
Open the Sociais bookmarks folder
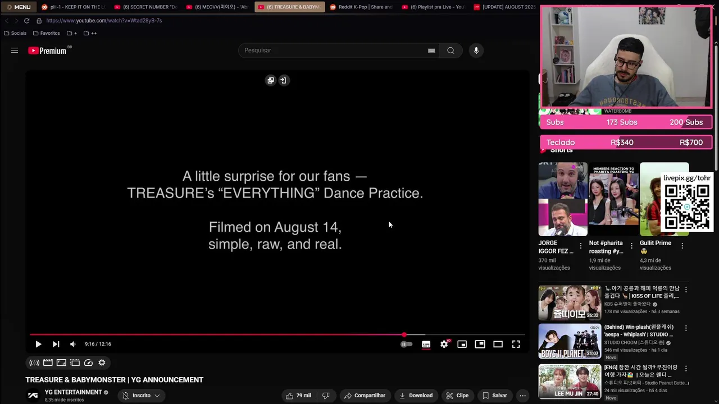click(x=15, y=33)
